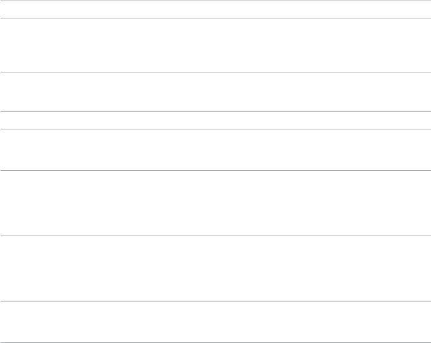Click the fifth horizontal divider from top
This screenshot has height=343, width=431.
(x=215, y=129)
